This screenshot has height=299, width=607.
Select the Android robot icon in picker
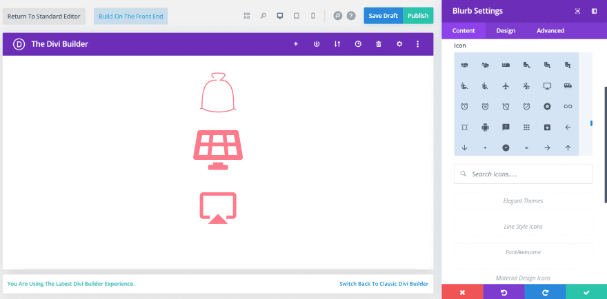485,127
